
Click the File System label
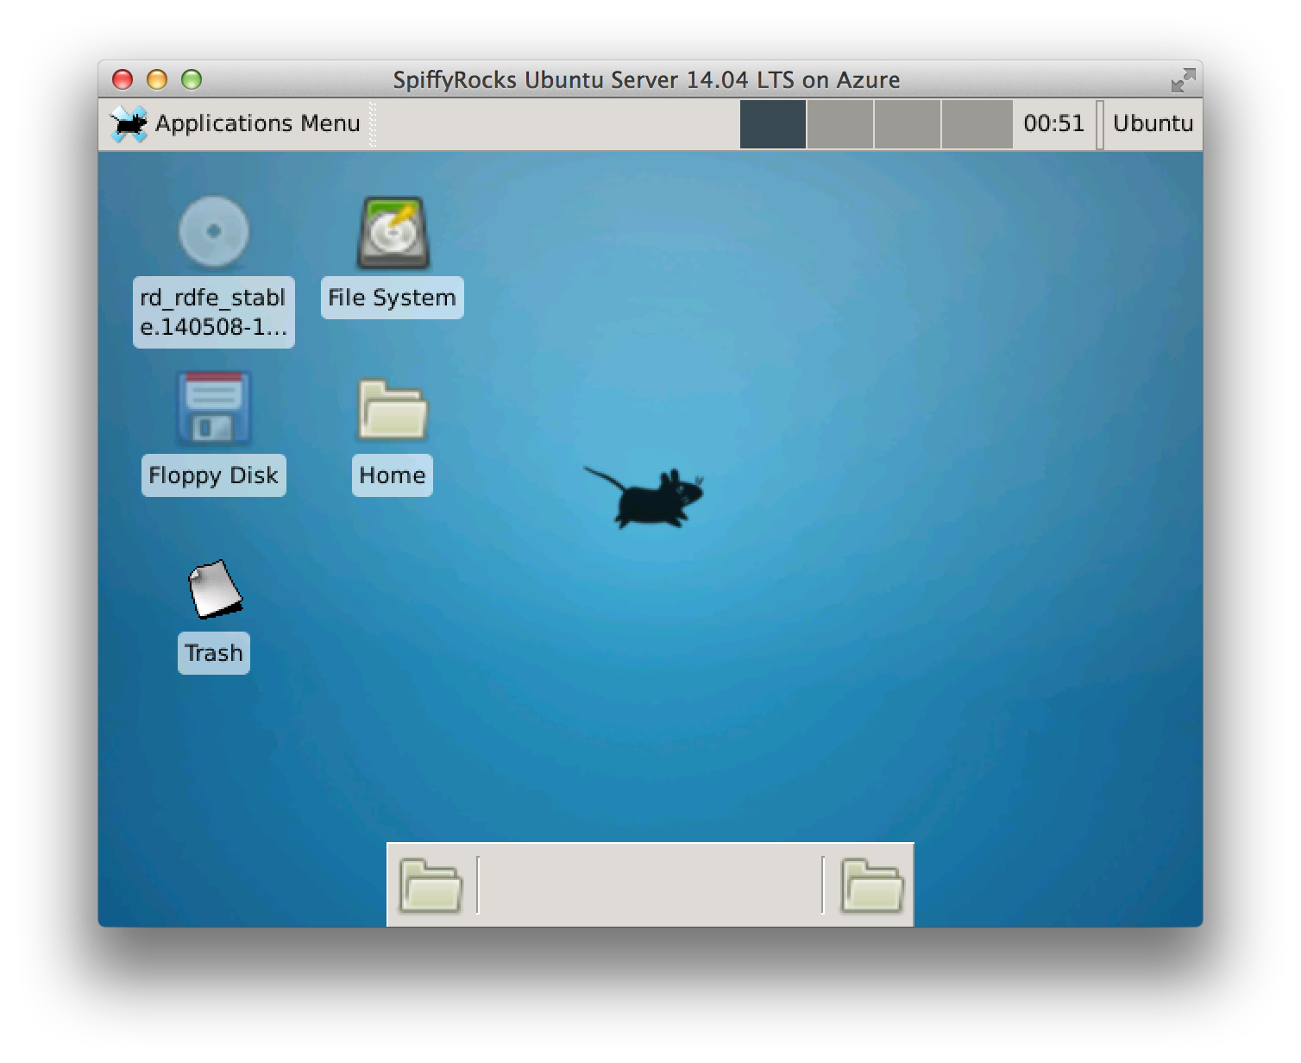392,298
